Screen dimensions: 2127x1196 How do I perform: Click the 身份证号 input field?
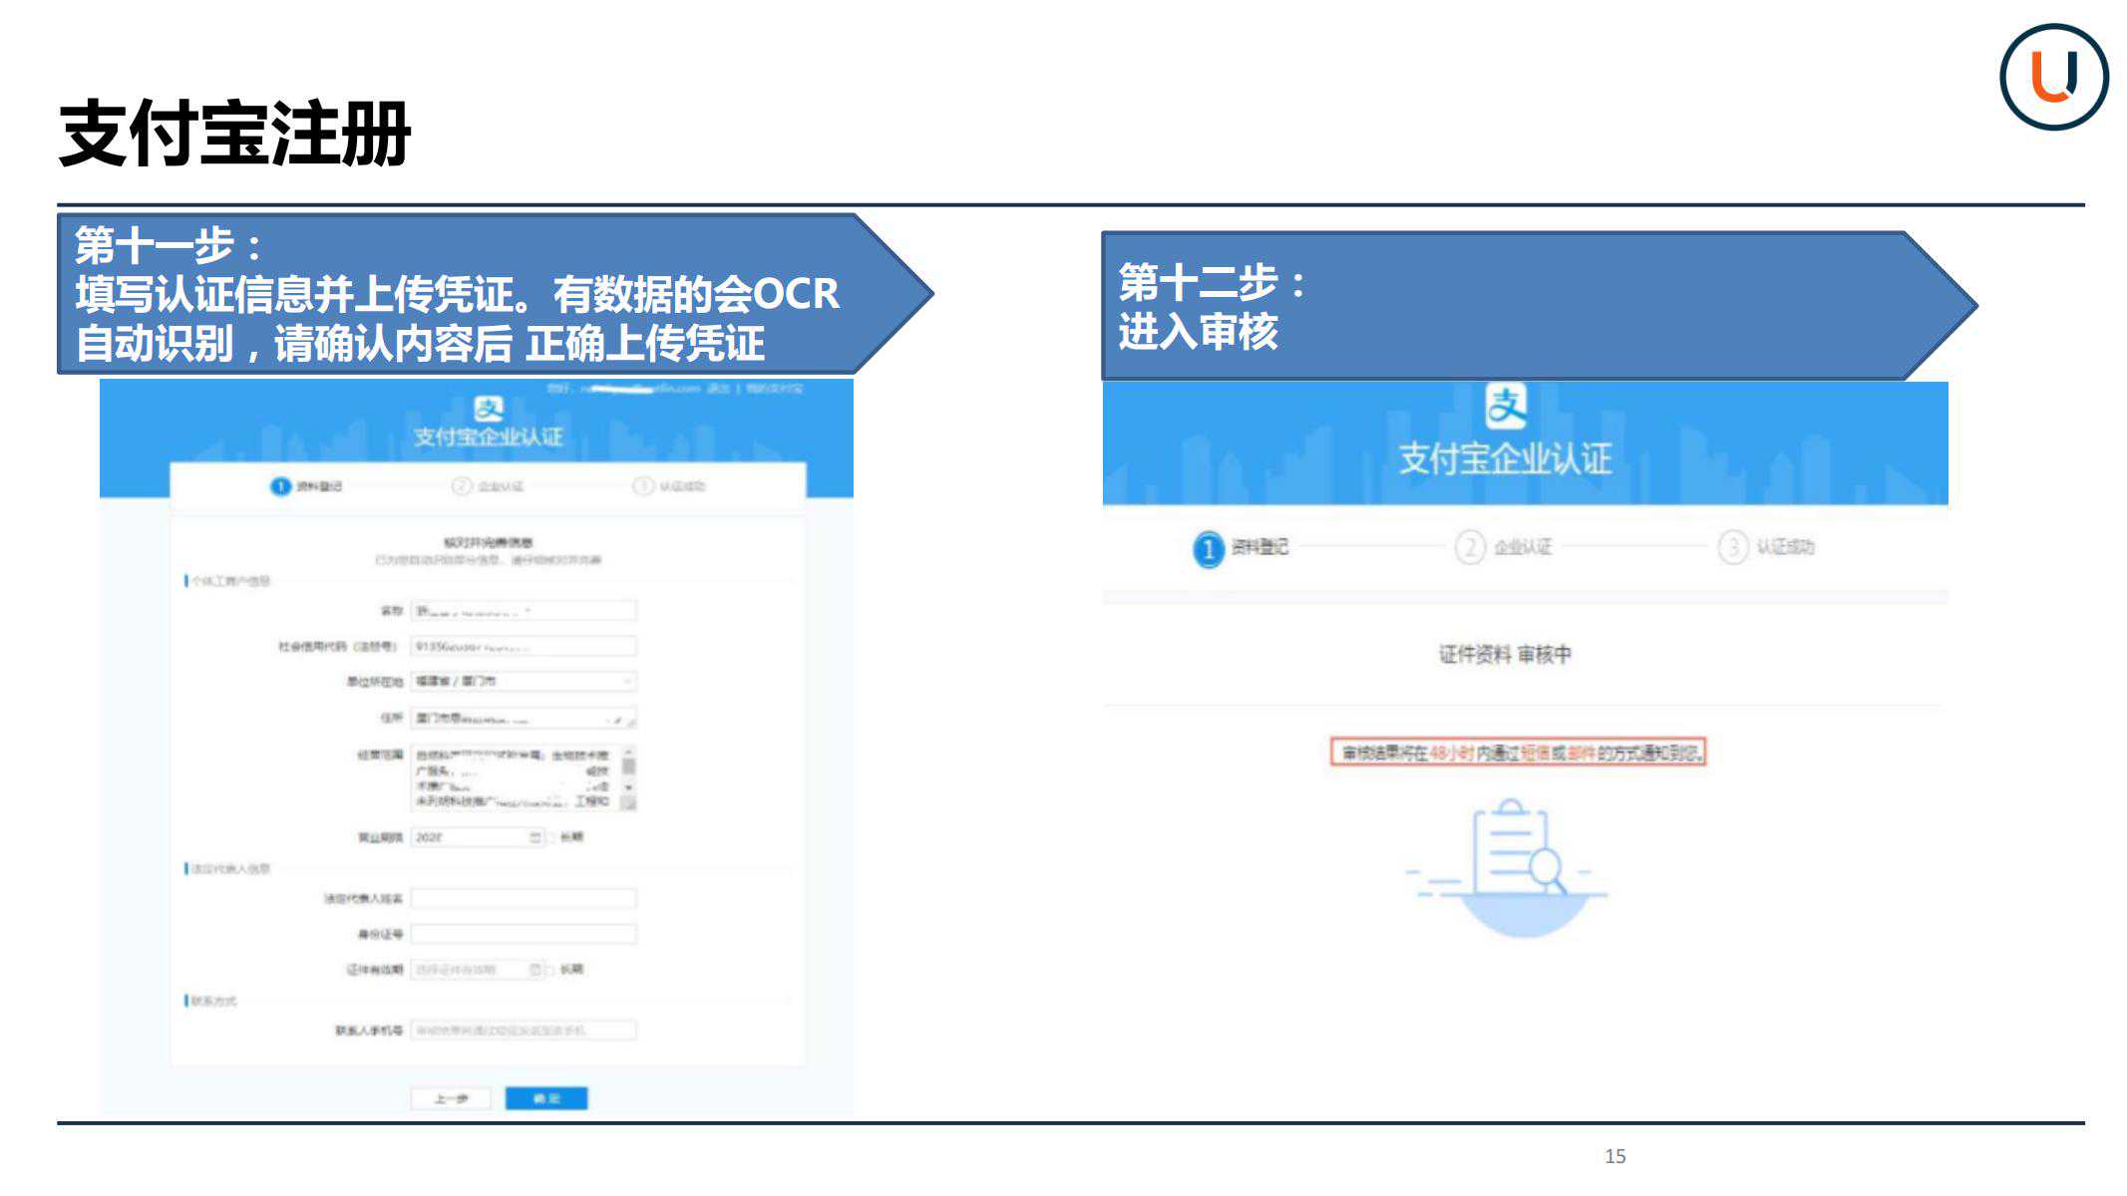[524, 934]
